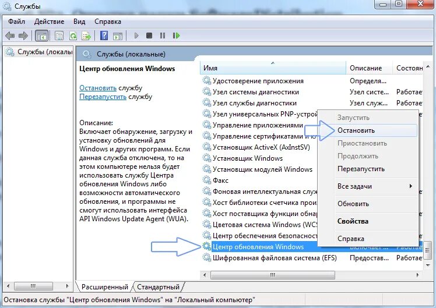Click the Start service play icon
Image resolution: width=436 pixels, height=308 pixels.
click(136, 36)
